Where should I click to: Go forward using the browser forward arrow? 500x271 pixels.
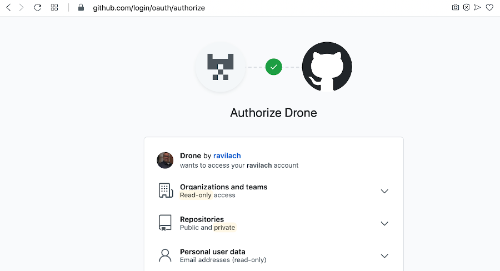pos(21,7)
